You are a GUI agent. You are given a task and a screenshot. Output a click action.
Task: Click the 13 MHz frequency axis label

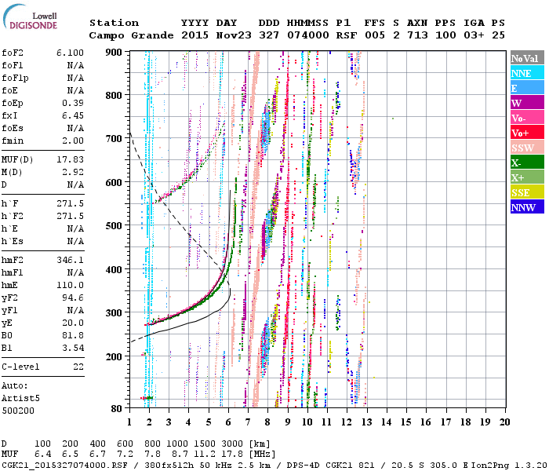[x=366, y=422]
